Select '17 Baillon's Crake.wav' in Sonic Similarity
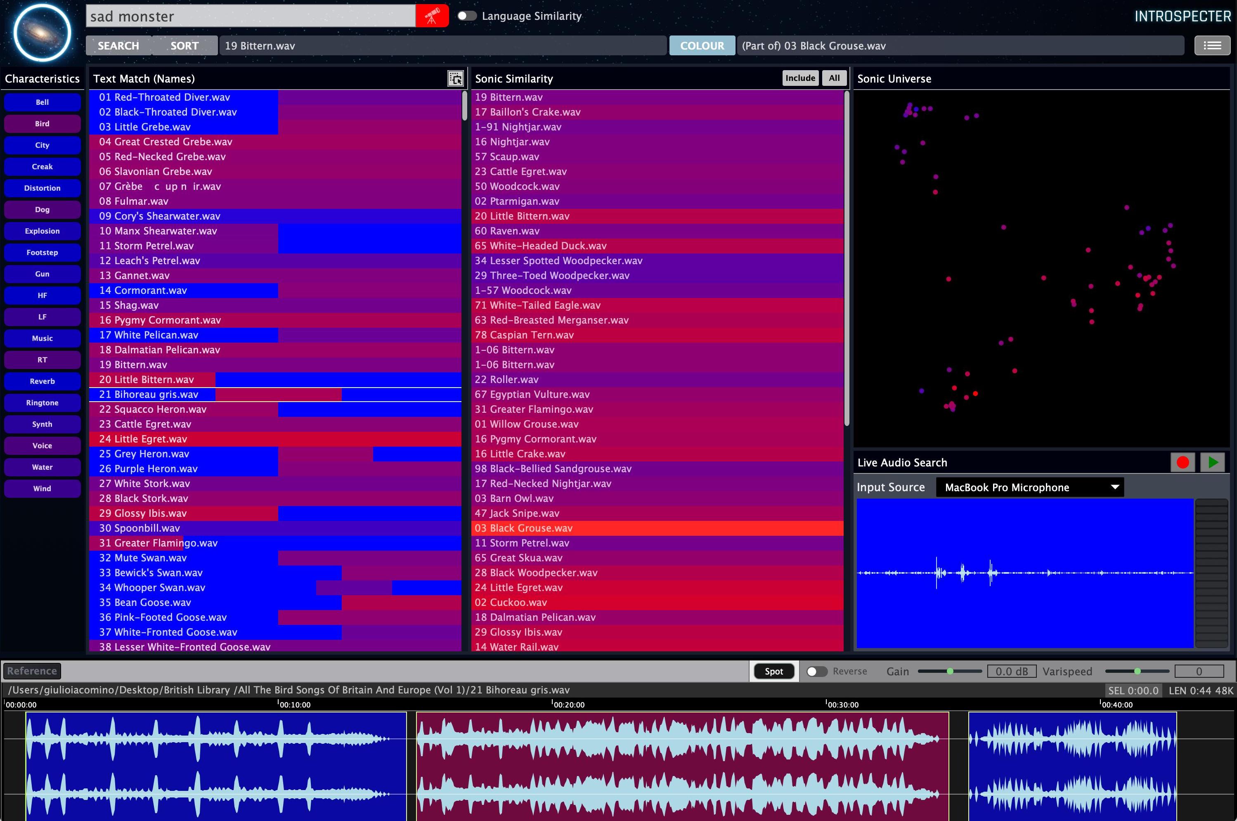The height and width of the screenshot is (821, 1237). 658,112
